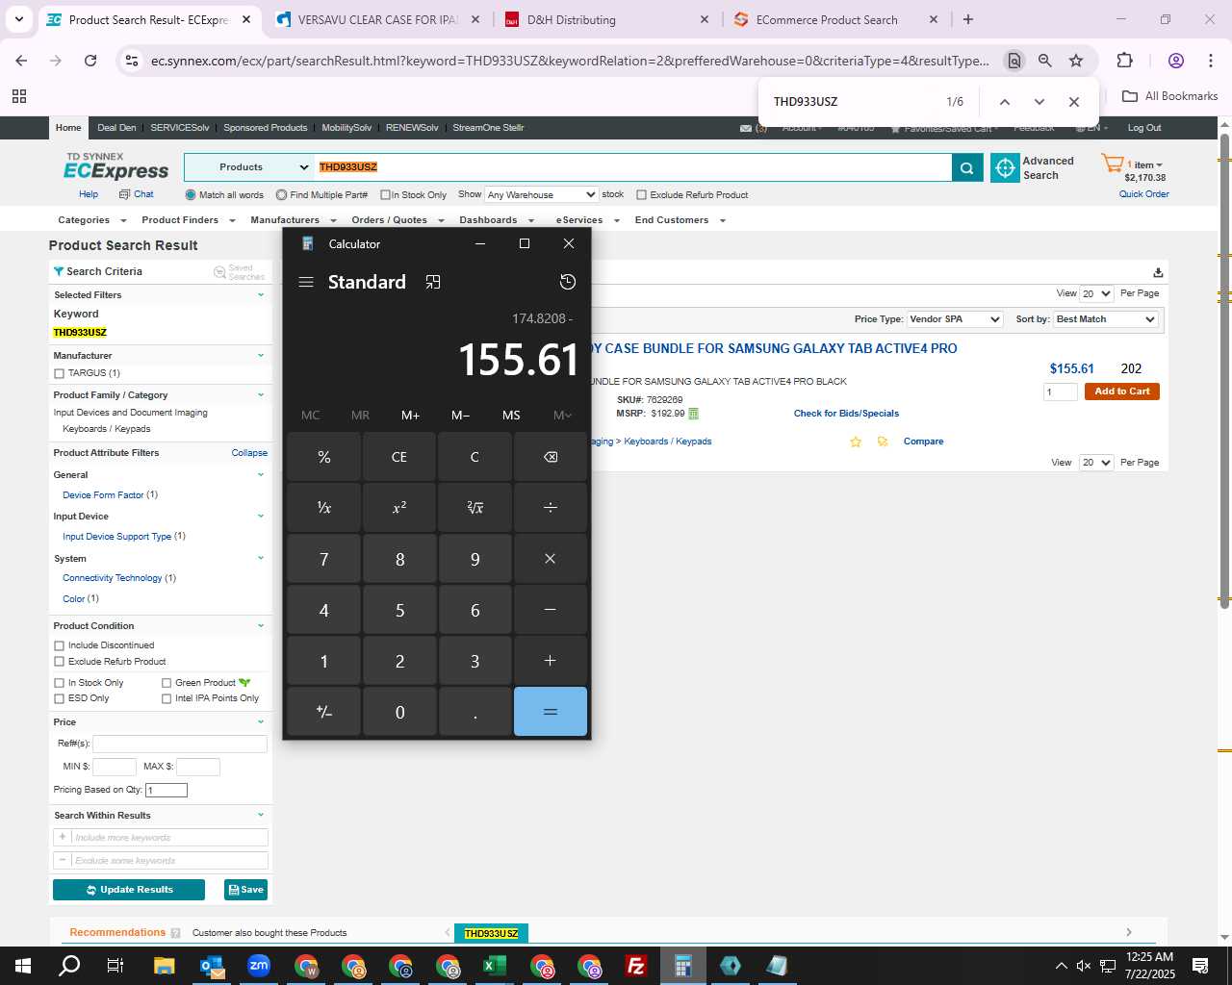The height and width of the screenshot is (985, 1232).
Task: Check Green Product filter
Action: pos(167,683)
